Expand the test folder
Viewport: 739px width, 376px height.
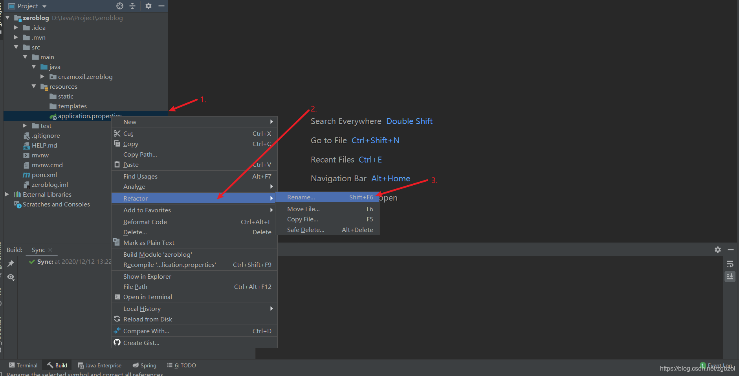(x=25, y=126)
